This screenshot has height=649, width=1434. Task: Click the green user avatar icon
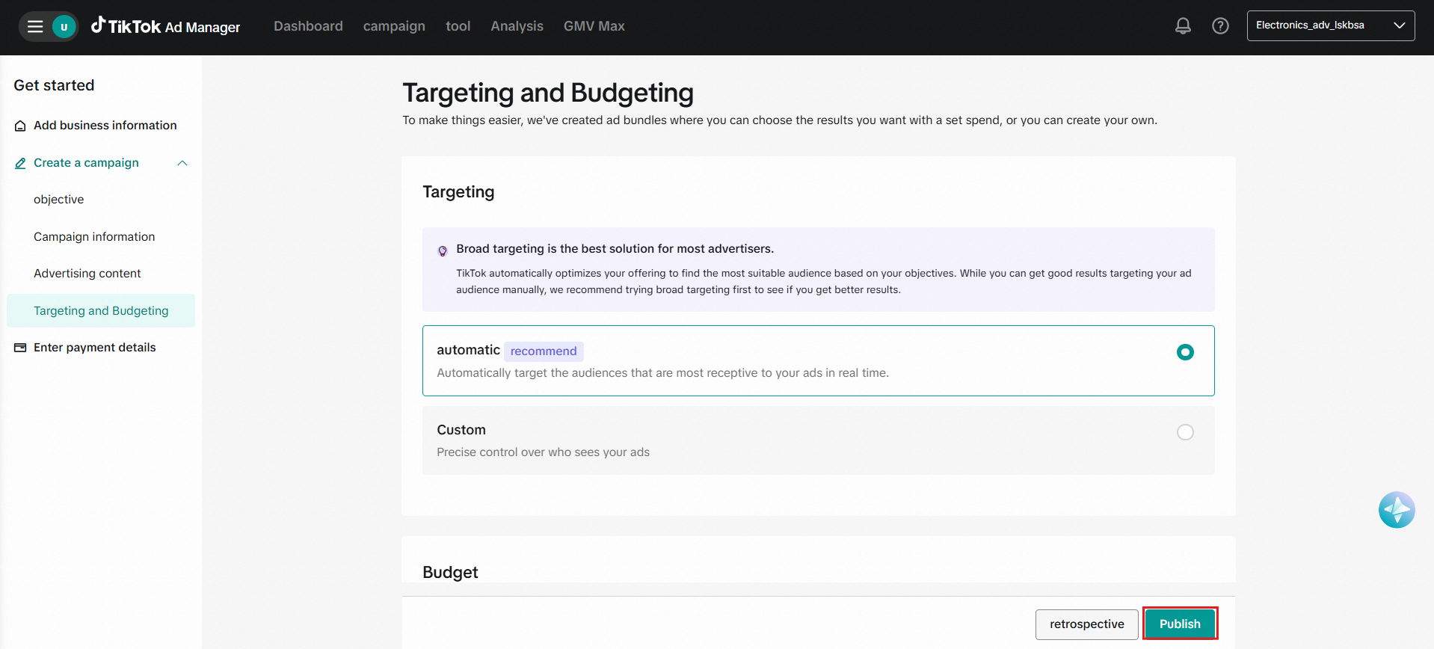(x=64, y=27)
